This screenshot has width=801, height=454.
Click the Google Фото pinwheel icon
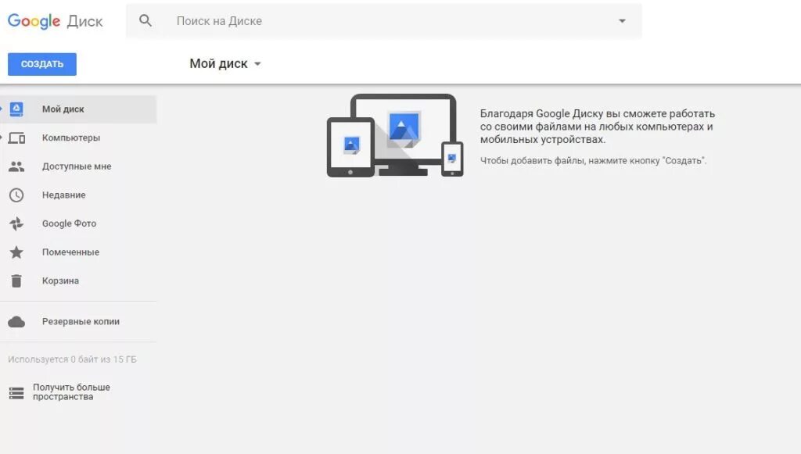point(16,223)
